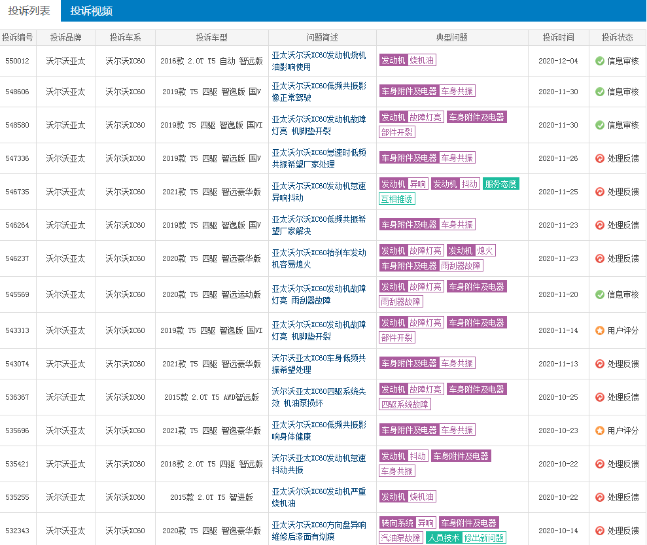This screenshot has width=647, height=545.
Task: Click the green check icon for complaint 548606
Action: pyautogui.click(x=600, y=92)
